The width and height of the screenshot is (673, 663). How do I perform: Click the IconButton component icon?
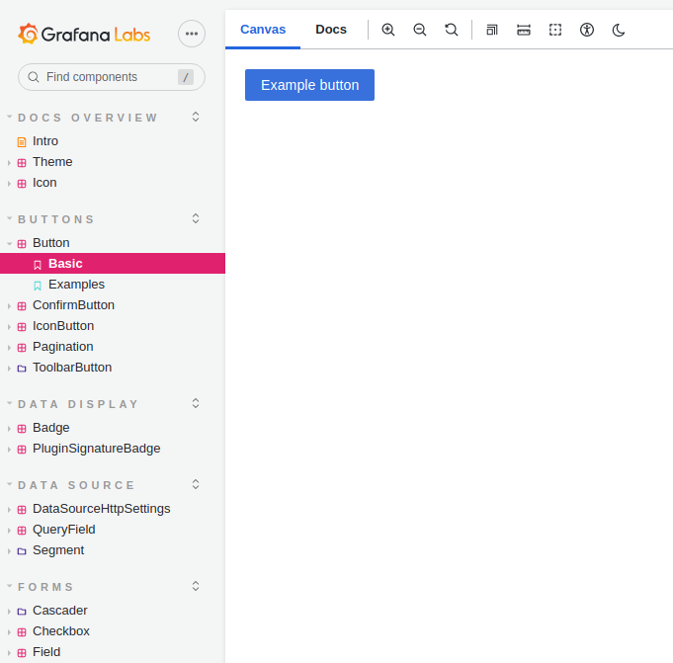22,327
